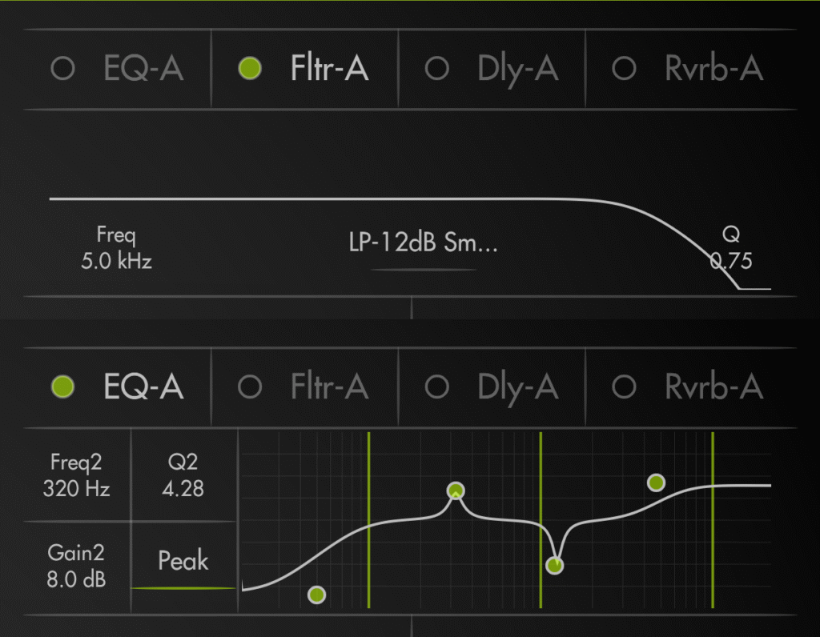The height and width of the screenshot is (637, 820).
Task: Enable Dly-A radio in top panel
Action: [x=437, y=69]
